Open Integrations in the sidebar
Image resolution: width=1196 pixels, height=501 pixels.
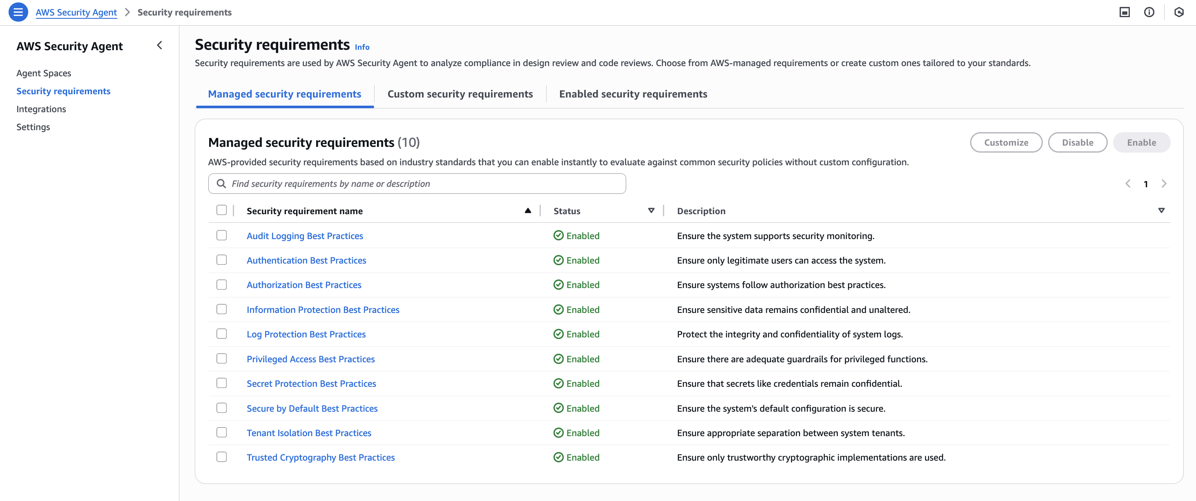pyautogui.click(x=41, y=109)
